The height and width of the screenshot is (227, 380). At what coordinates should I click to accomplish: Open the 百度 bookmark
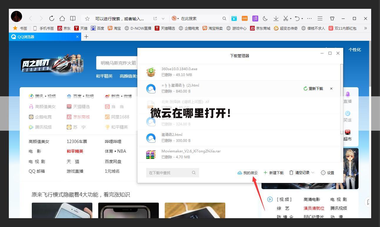97,28
